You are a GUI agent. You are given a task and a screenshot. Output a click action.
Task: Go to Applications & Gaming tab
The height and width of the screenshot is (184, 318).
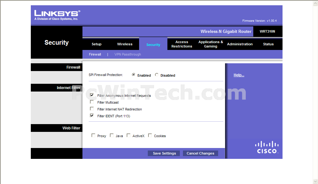(x=211, y=44)
